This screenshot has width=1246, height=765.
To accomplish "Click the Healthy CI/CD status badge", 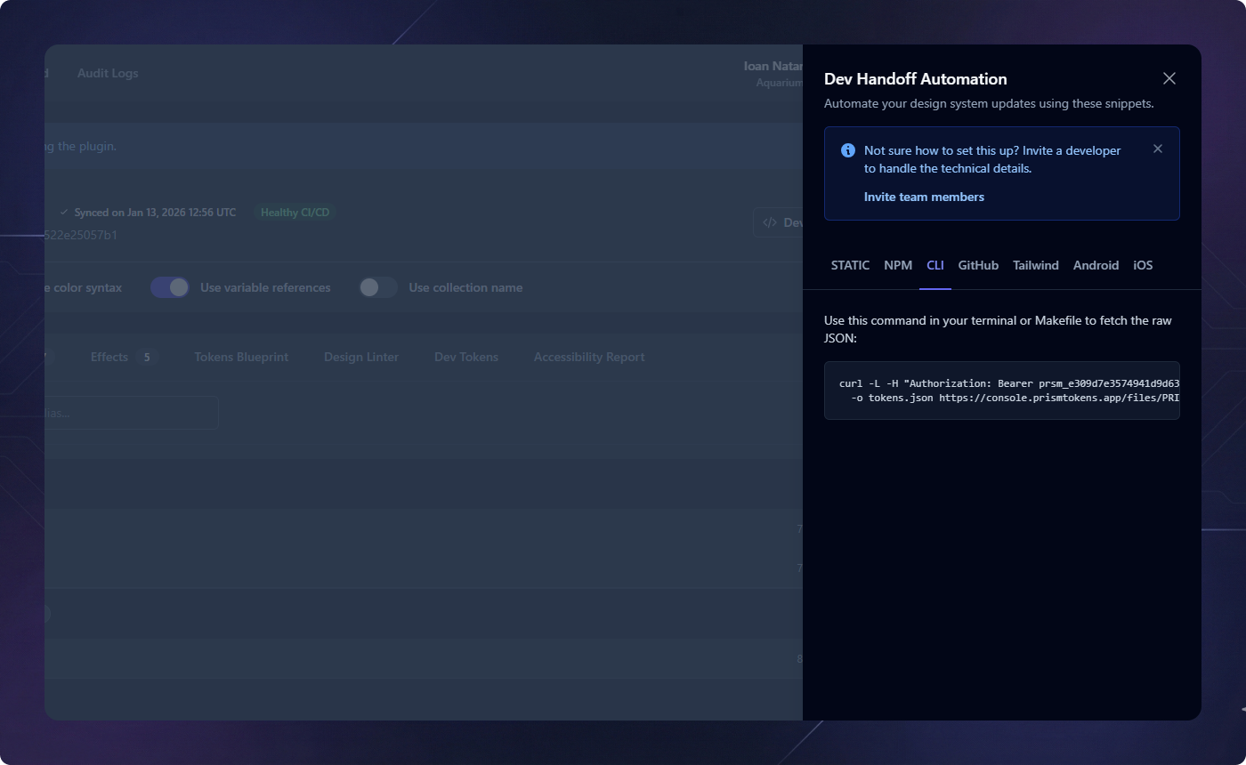I will pos(294,212).
